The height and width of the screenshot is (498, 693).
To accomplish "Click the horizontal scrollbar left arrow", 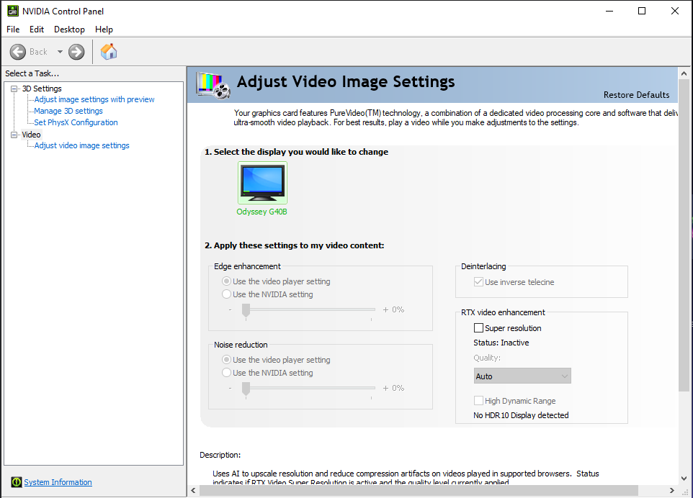I will [x=193, y=491].
